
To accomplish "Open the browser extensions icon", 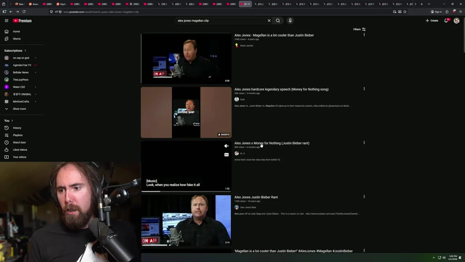I will pyautogui.click(x=447, y=12).
